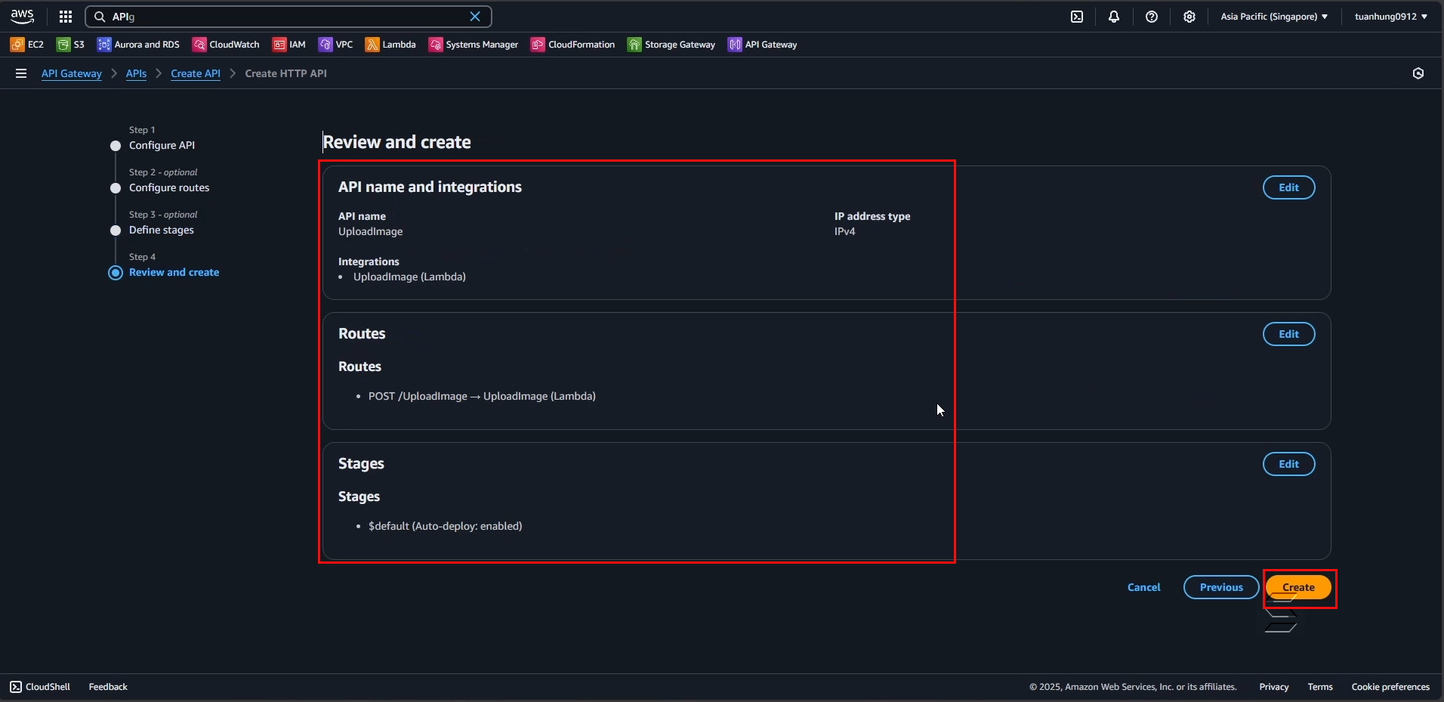
Task: Open the notifications bell
Action: (x=1114, y=17)
